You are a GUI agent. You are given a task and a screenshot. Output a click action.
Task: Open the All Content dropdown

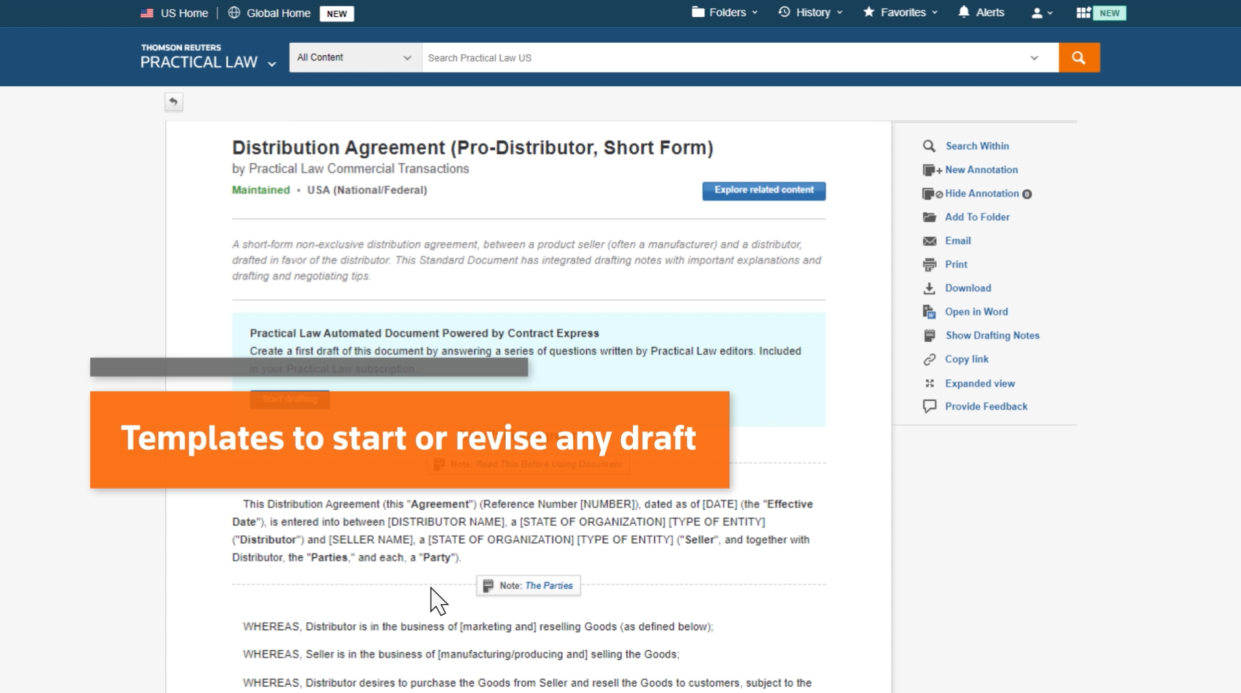pos(354,58)
